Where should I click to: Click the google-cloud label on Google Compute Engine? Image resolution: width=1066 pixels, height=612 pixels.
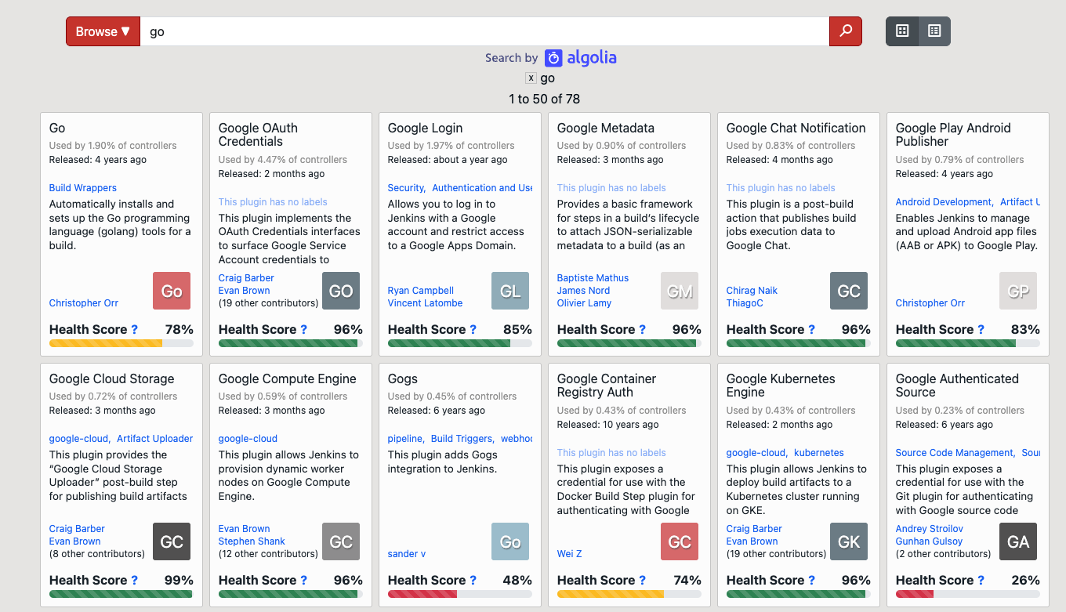pyautogui.click(x=248, y=438)
